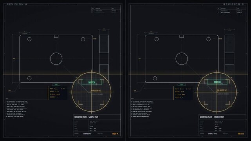251x141 pixels.
Task: Select the top-right mounting hole in Revision B
Action: 208,39
